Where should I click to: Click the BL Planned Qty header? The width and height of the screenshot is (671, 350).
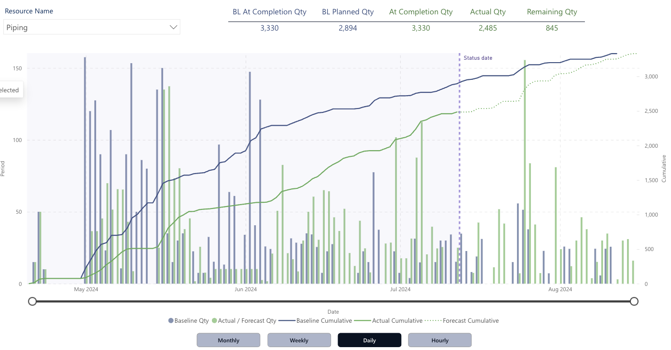click(x=348, y=12)
